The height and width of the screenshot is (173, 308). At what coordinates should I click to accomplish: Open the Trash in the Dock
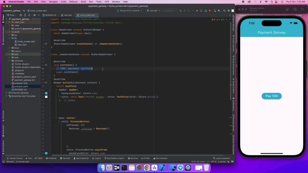coord(206,168)
